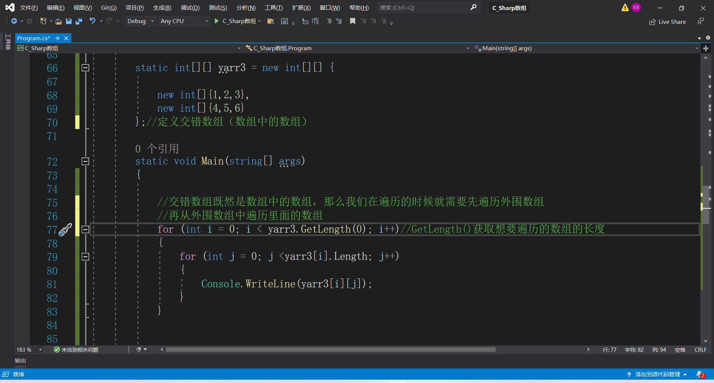Viewport: 714px width, 383px height.
Task: Open the side 工具箱 toolbox tab
Action: coord(8,42)
